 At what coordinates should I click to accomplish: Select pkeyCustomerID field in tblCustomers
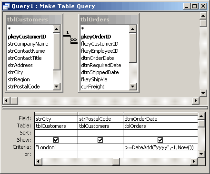[27, 37]
